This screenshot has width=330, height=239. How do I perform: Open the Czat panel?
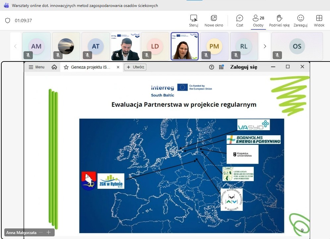(240, 20)
